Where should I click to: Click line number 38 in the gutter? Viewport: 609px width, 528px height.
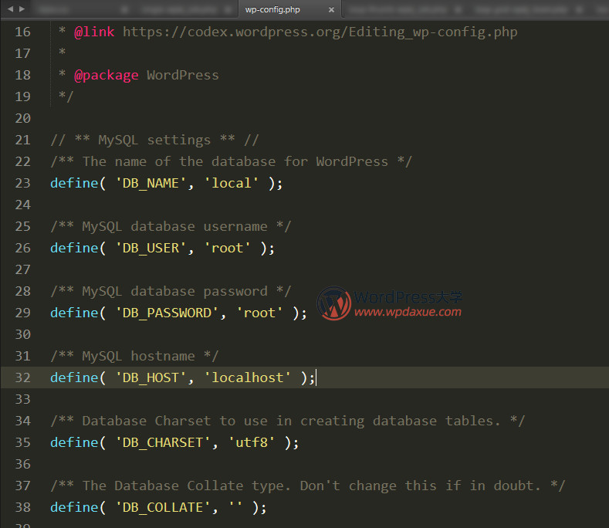[22, 507]
